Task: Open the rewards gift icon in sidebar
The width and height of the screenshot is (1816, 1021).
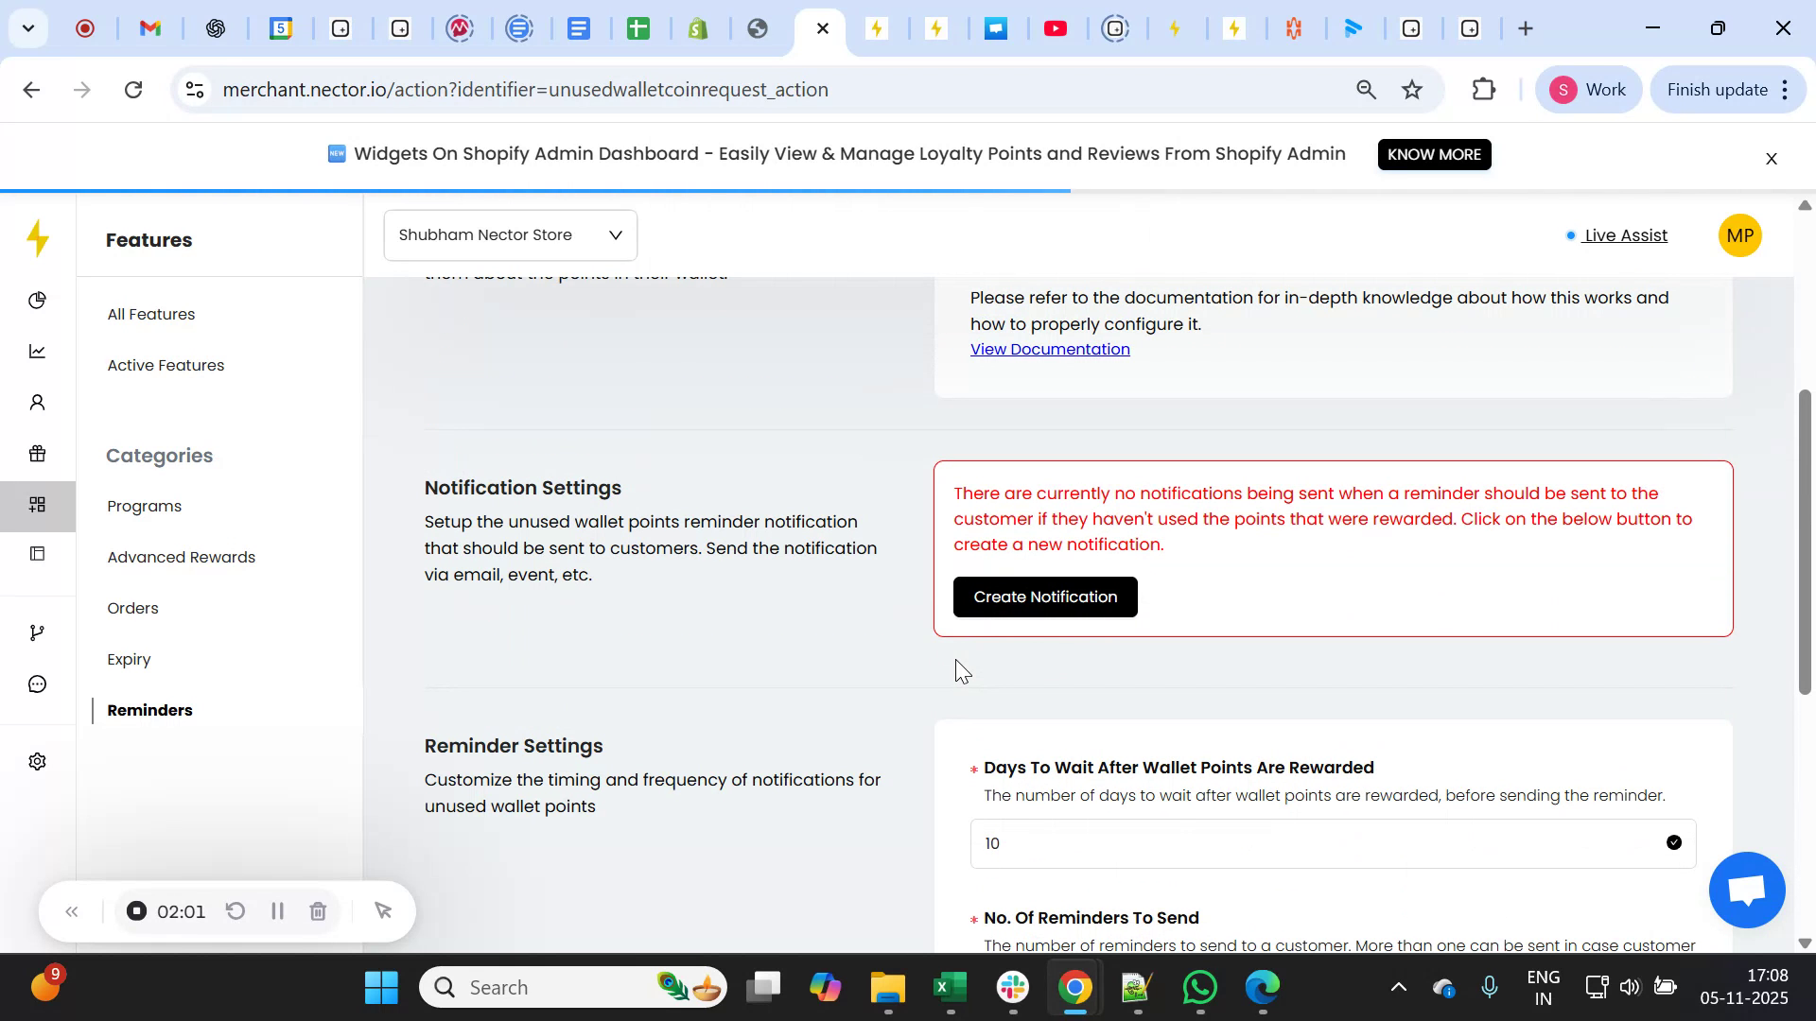Action: 37,454
